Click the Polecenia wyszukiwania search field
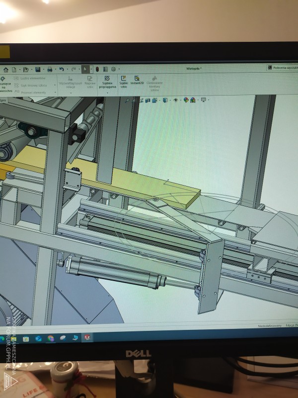This screenshot has height=398, width=298. click(282, 68)
